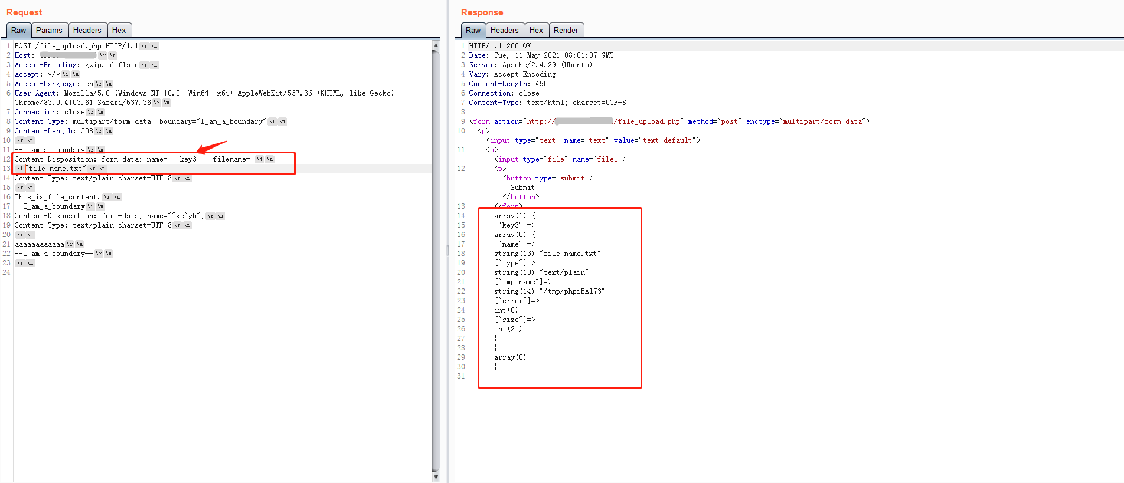Viewport: 1124px width, 483px height.
Task: Click the divider handle between Request and Response
Action: [447, 249]
